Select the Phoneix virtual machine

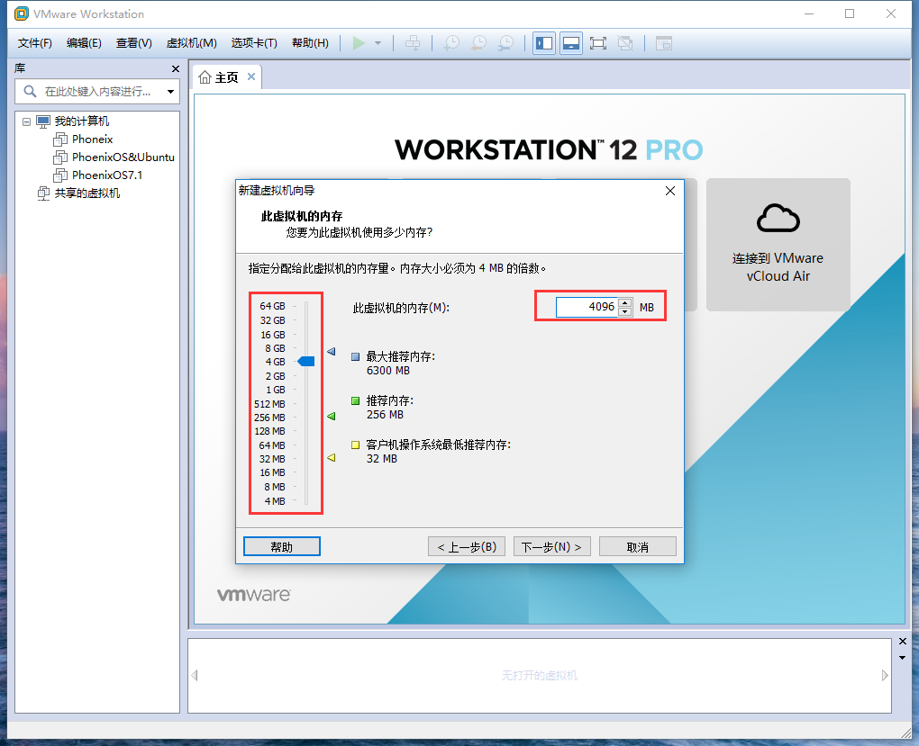tap(92, 139)
